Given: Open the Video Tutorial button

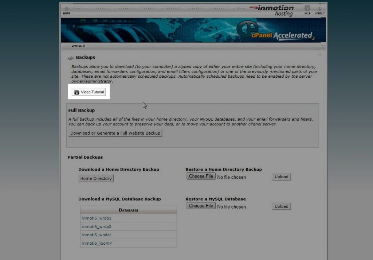Looking at the screenshot, I should [89, 92].
